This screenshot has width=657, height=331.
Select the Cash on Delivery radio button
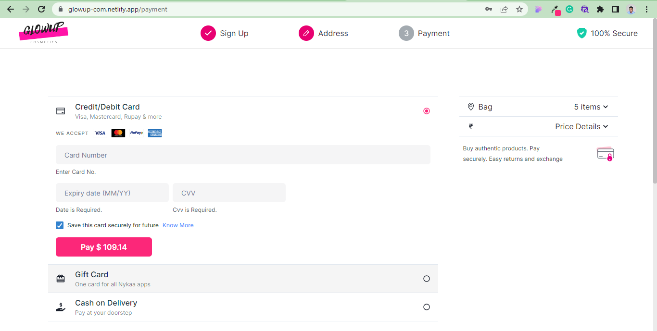[427, 307]
